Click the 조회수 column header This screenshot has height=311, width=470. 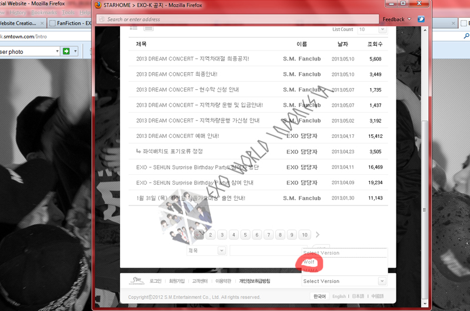(375, 44)
